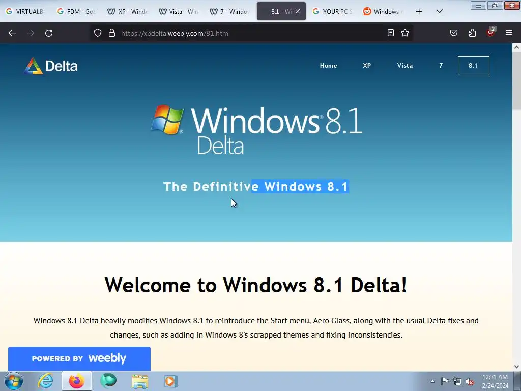Screen dimensions: 521x391
Task: Launch Internet Explorer from taskbar
Action: click(45, 381)
